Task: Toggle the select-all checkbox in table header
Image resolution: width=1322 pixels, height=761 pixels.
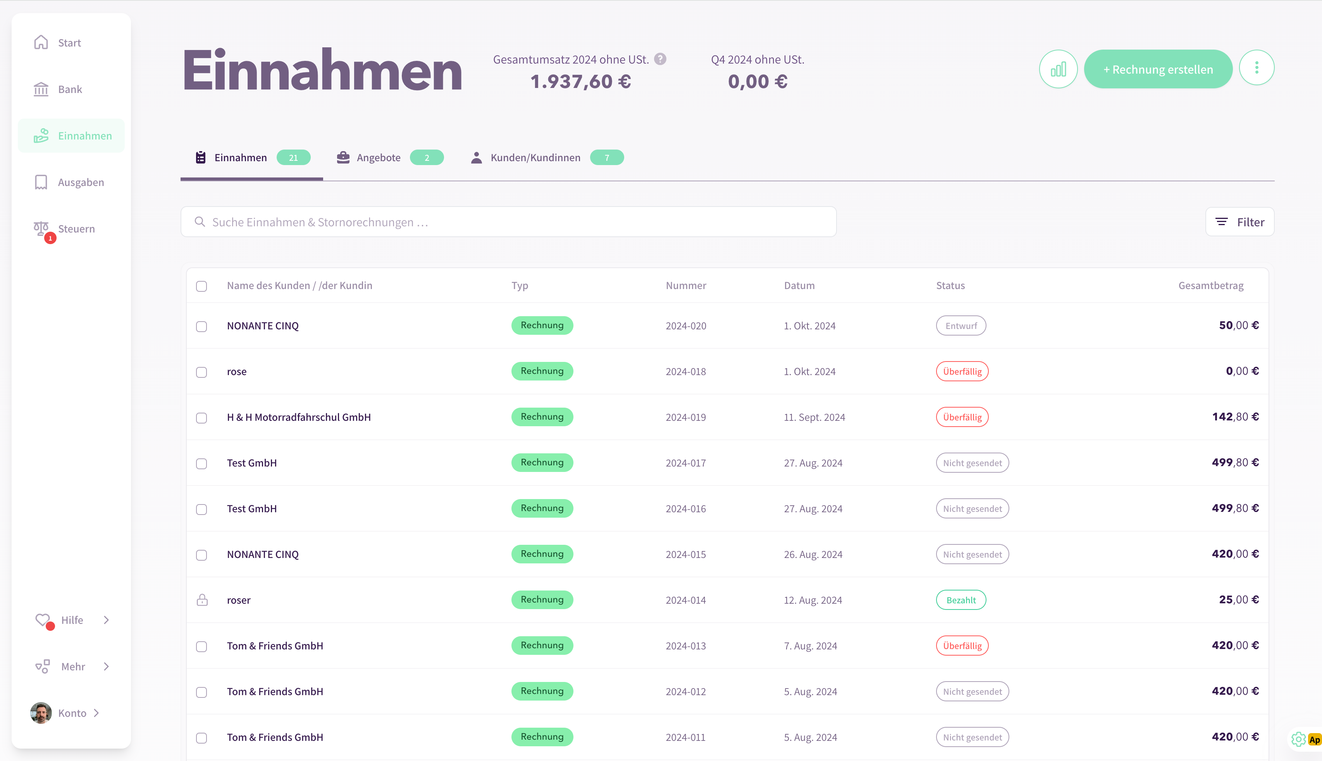Action: point(202,286)
